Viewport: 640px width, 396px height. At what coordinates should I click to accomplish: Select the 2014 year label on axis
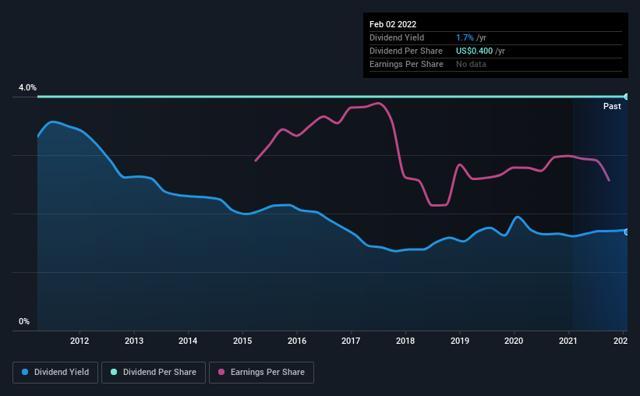point(188,341)
